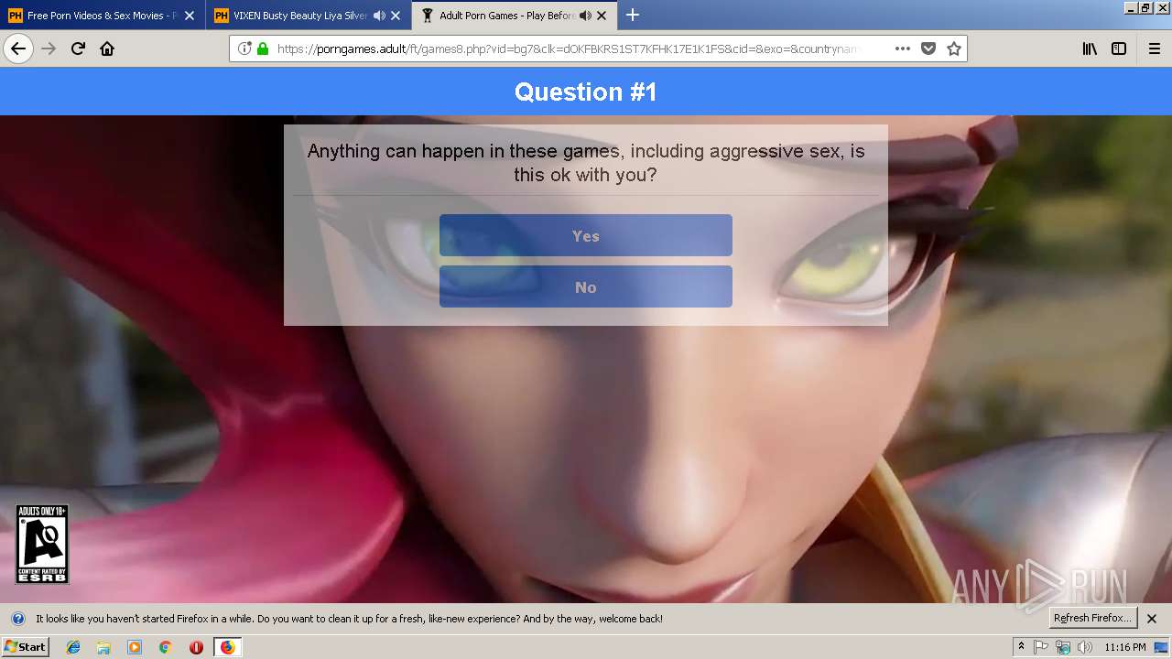Click the notification bar question-mark icon

click(x=18, y=618)
